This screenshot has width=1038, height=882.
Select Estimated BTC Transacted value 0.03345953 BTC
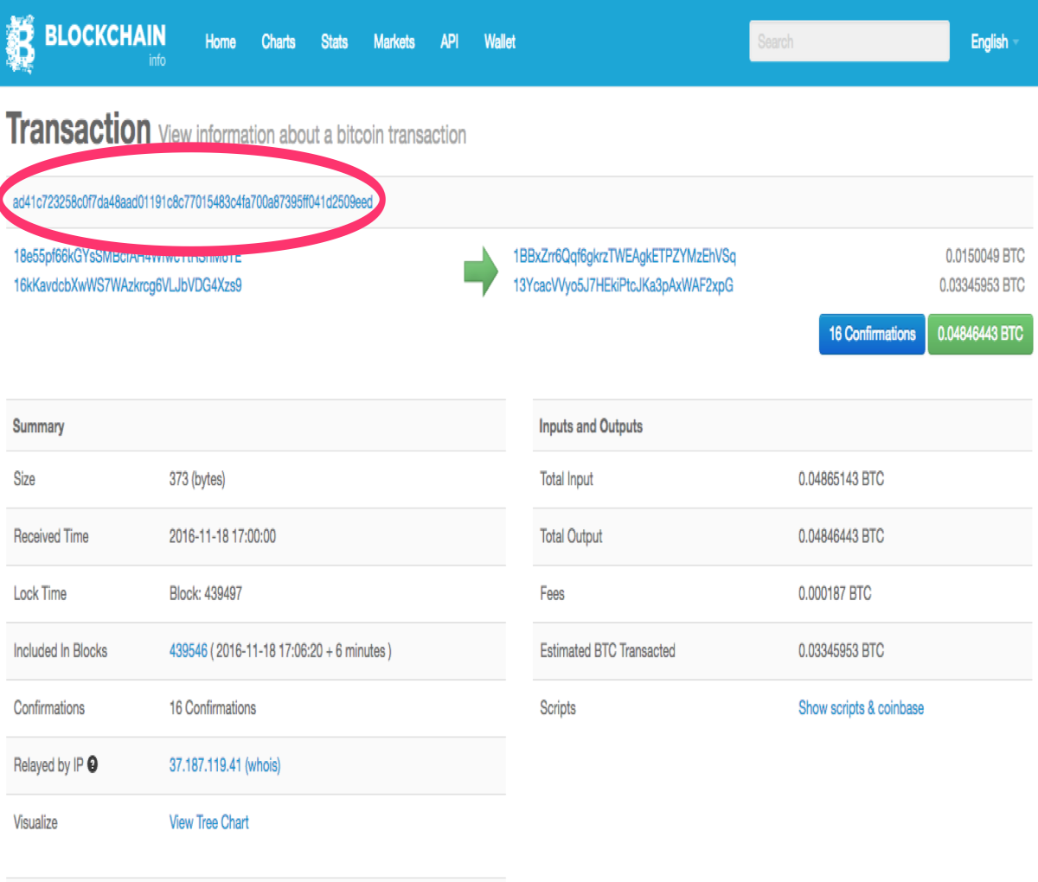[841, 651]
